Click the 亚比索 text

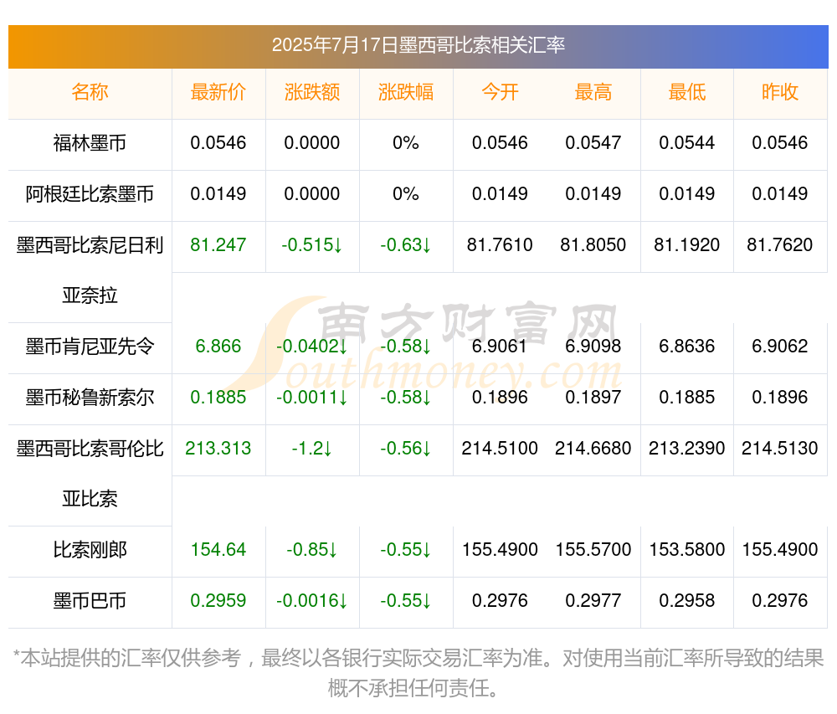tap(90, 499)
